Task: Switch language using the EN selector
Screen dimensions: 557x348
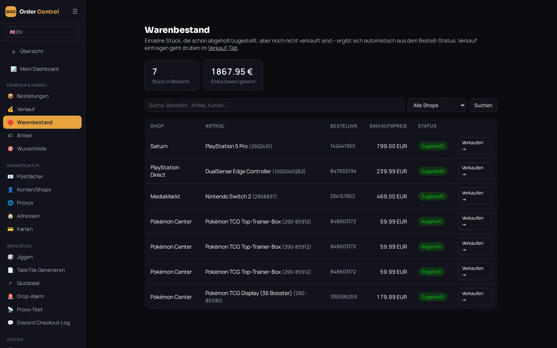Action: point(42,32)
